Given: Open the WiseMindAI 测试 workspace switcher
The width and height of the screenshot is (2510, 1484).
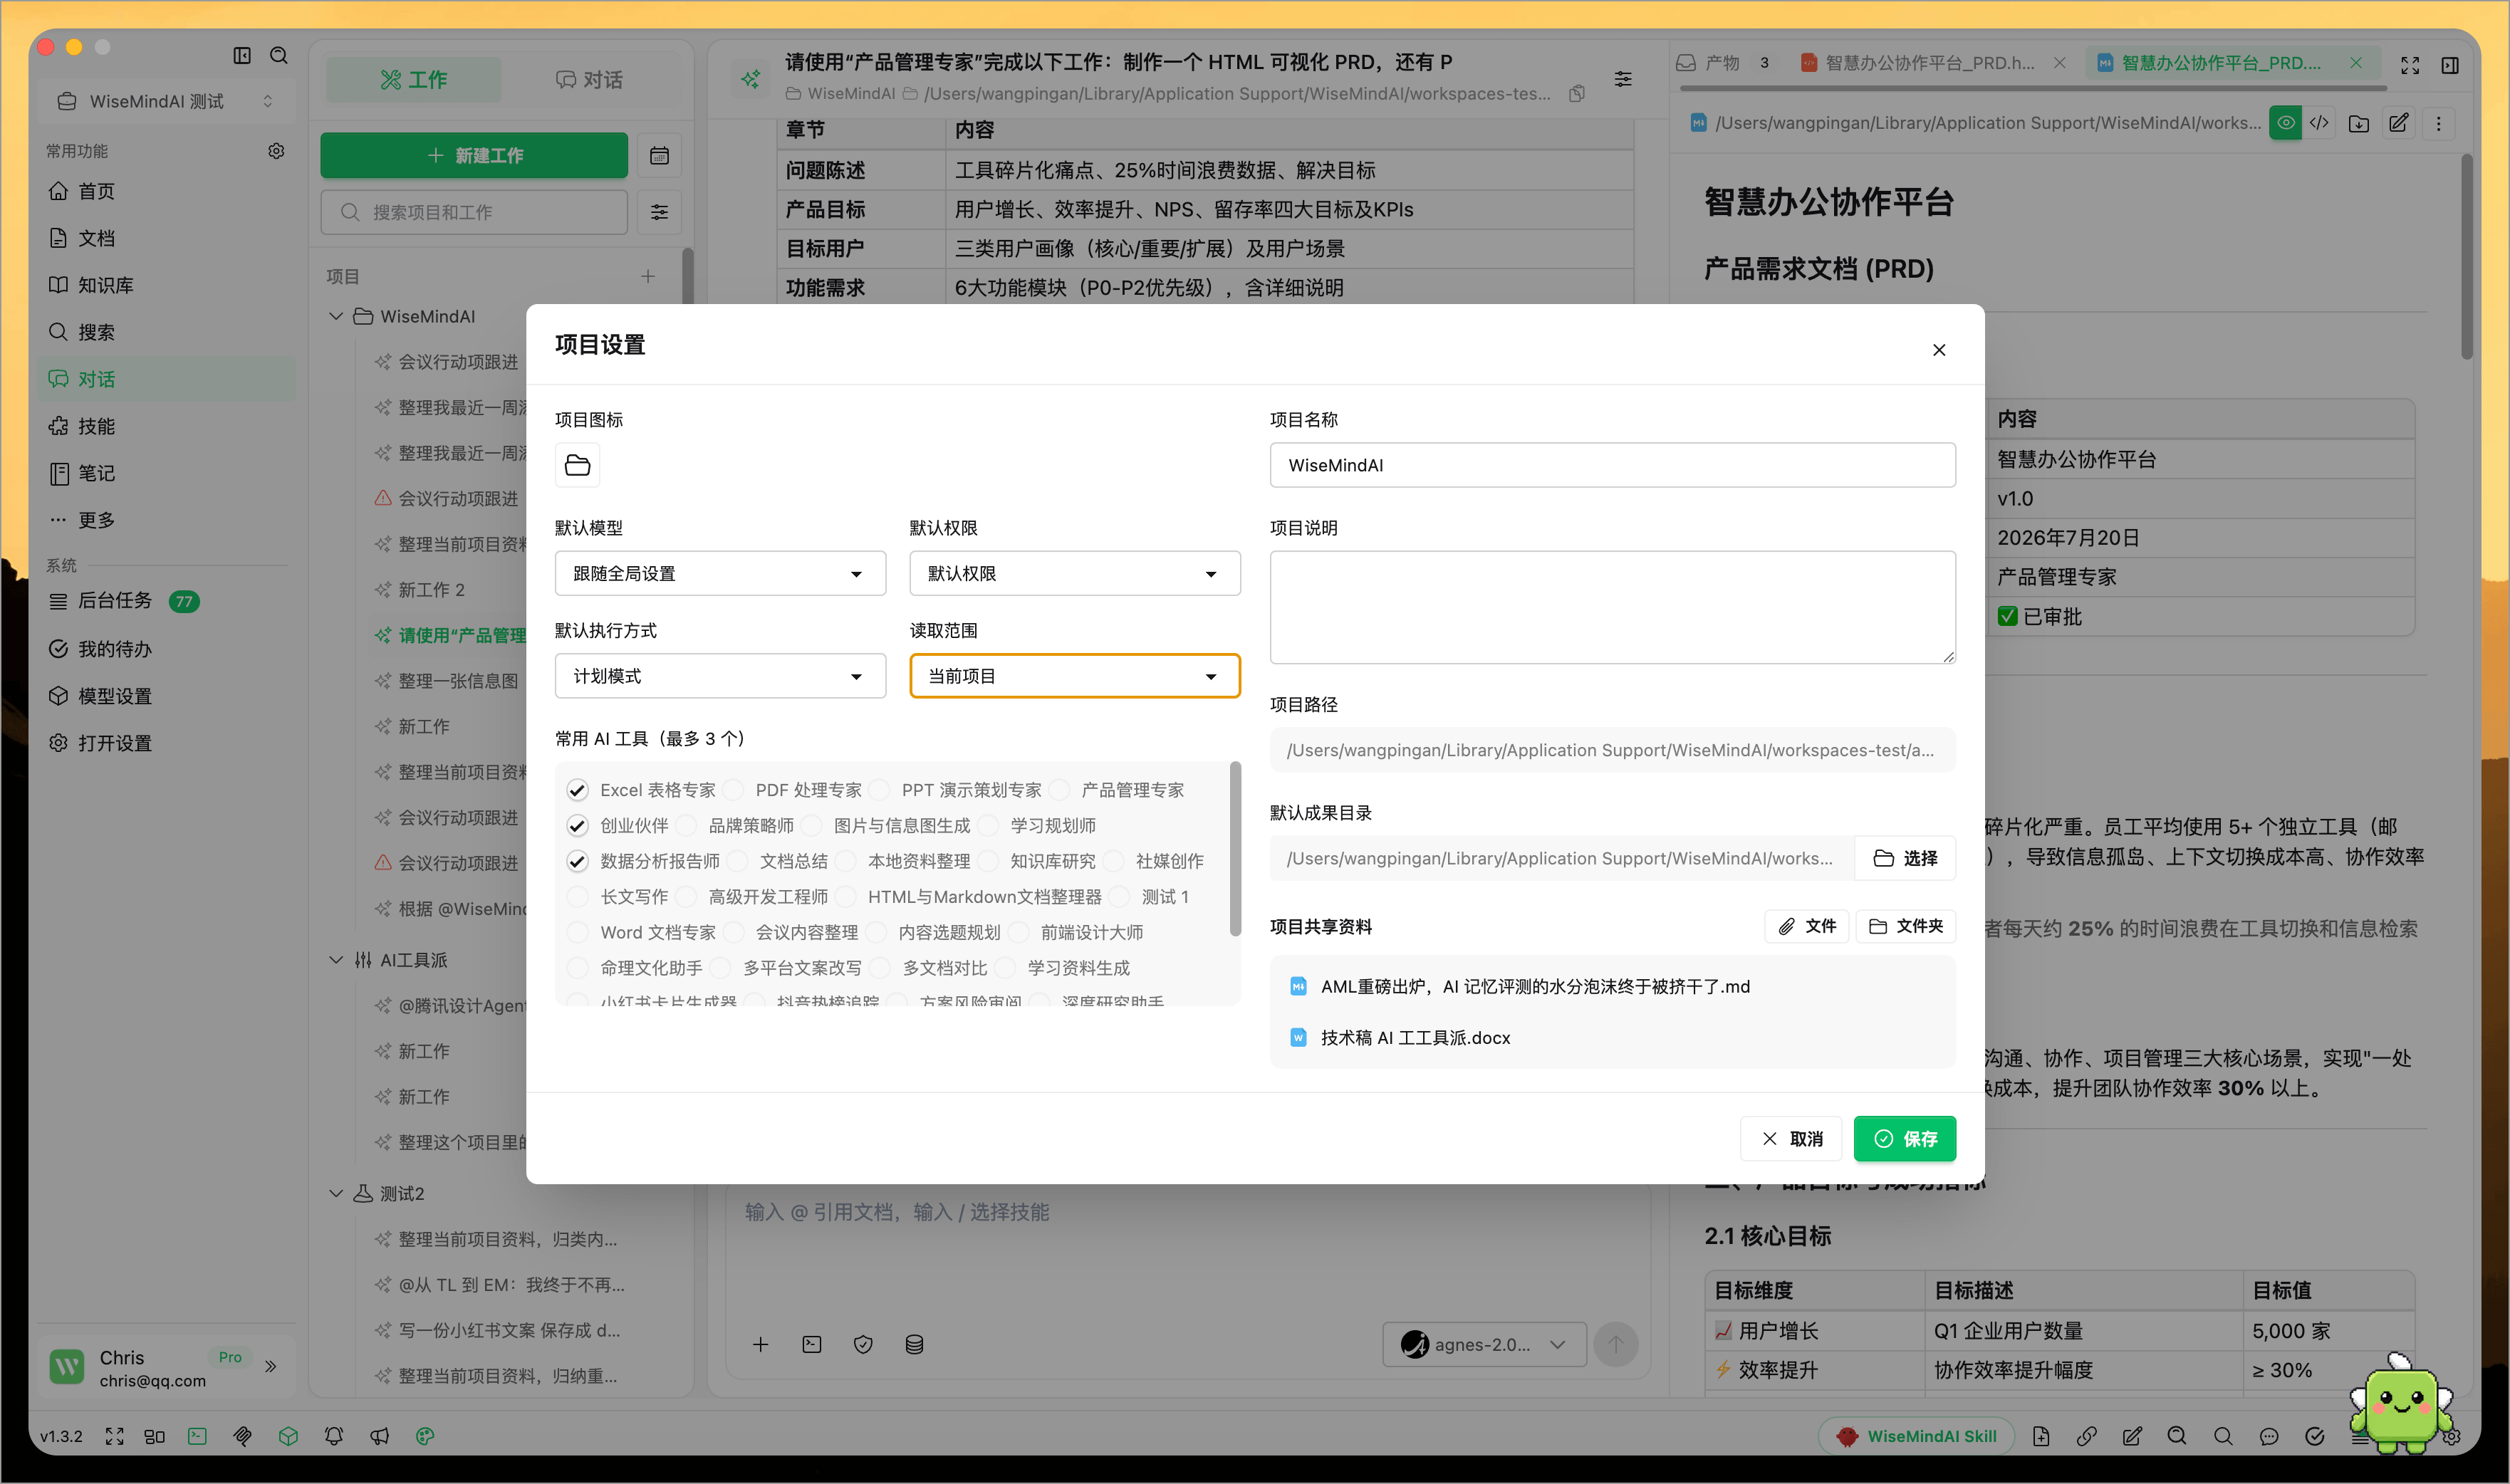Looking at the screenshot, I should click(x=166, y=101).
